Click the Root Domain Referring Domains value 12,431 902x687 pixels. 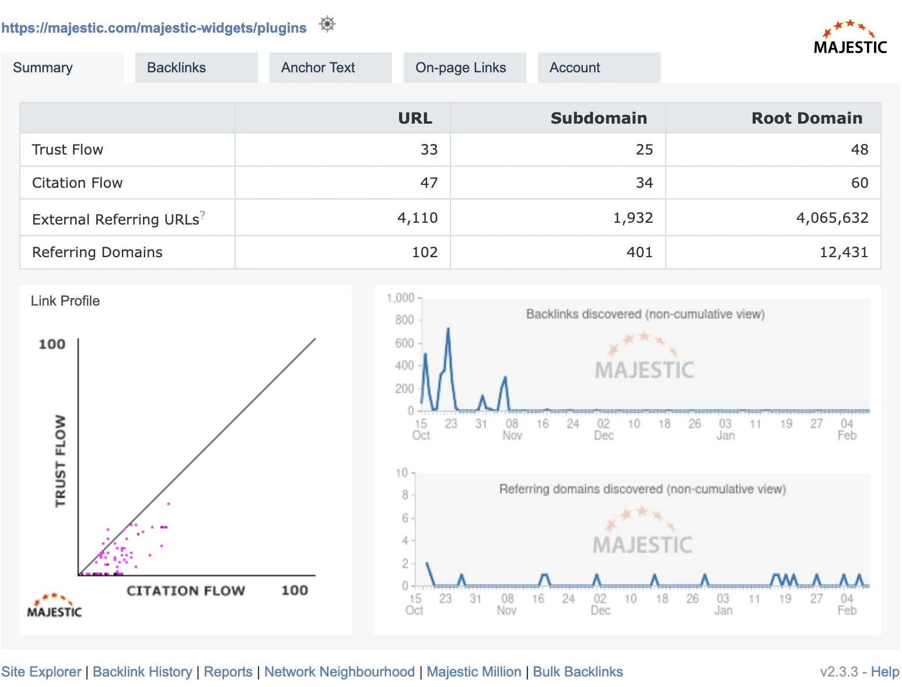point(844,252)
